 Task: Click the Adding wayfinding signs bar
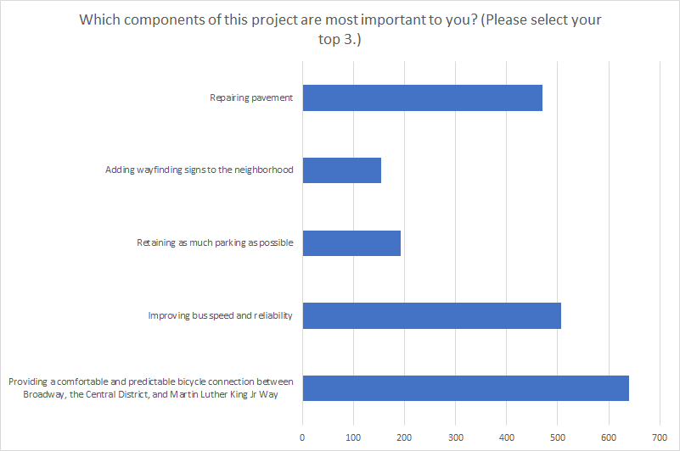[x=341, y=170]
